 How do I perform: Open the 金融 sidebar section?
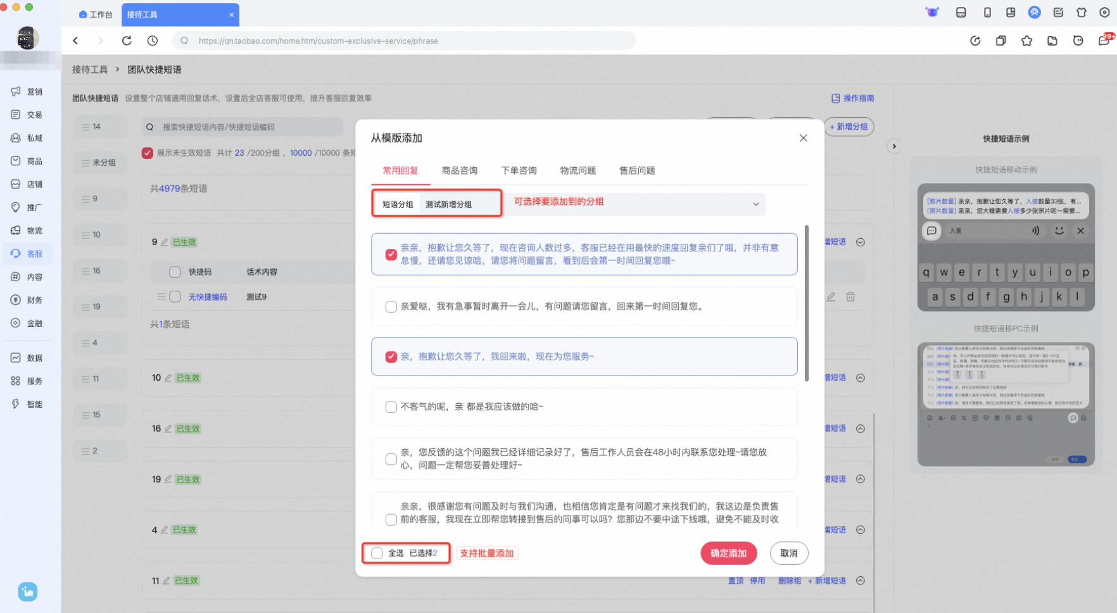point(27,323)
